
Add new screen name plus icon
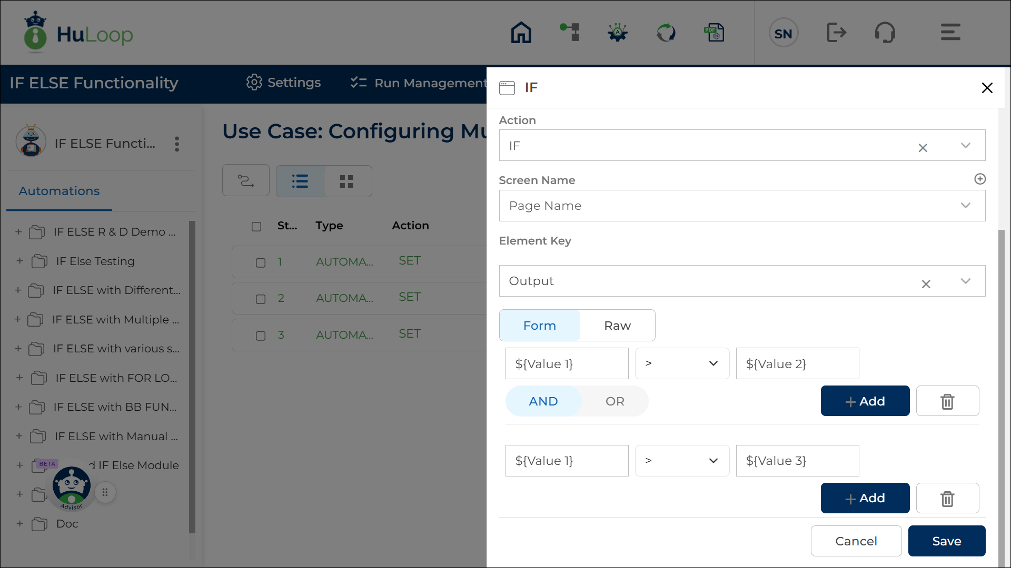click(979, 179)
